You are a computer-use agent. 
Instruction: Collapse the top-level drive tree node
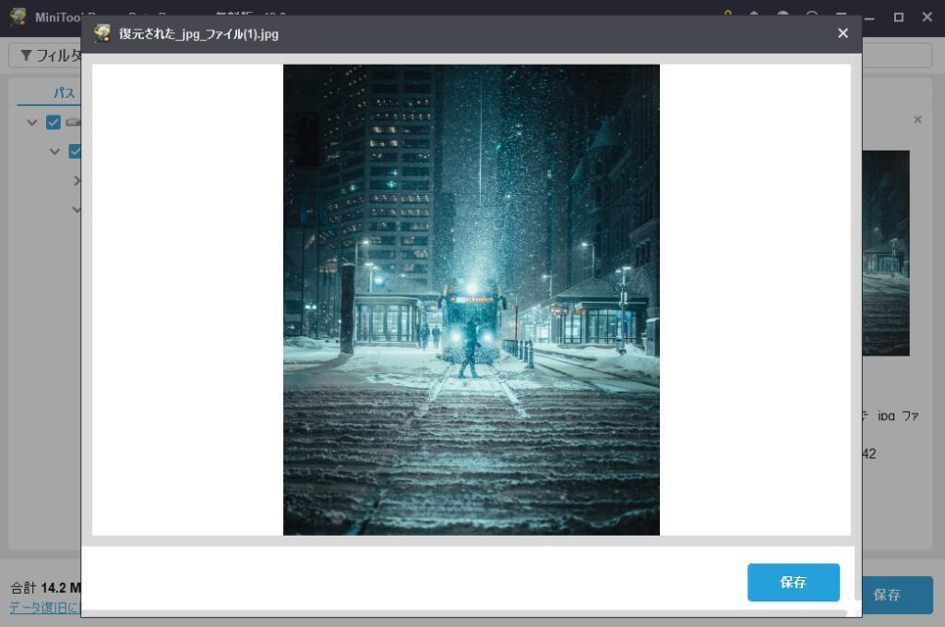coord(32,122)
